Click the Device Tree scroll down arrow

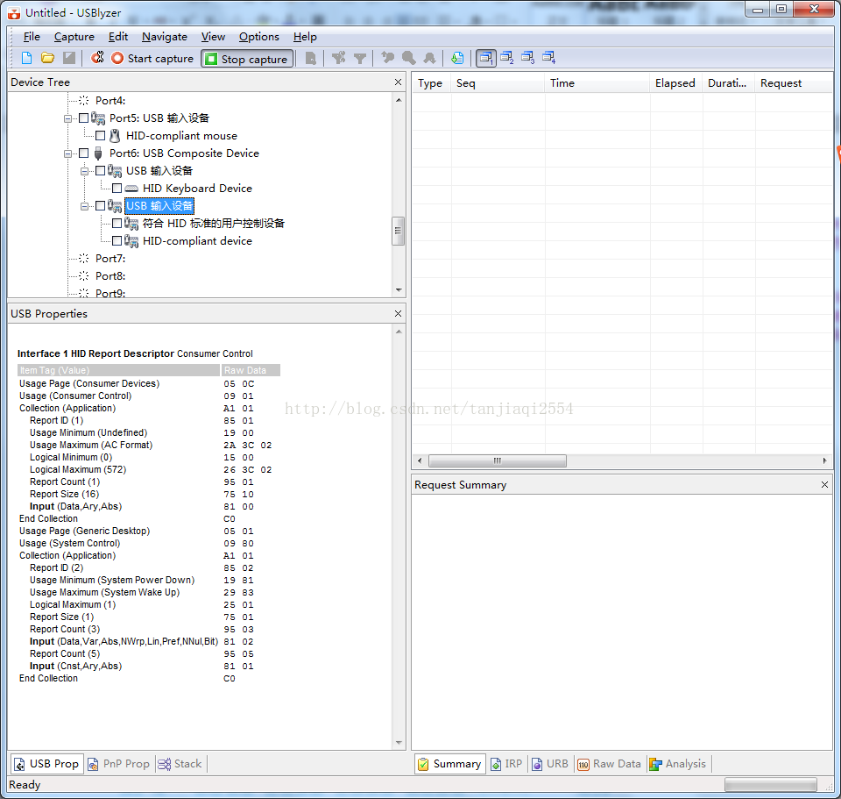[399, 290]
